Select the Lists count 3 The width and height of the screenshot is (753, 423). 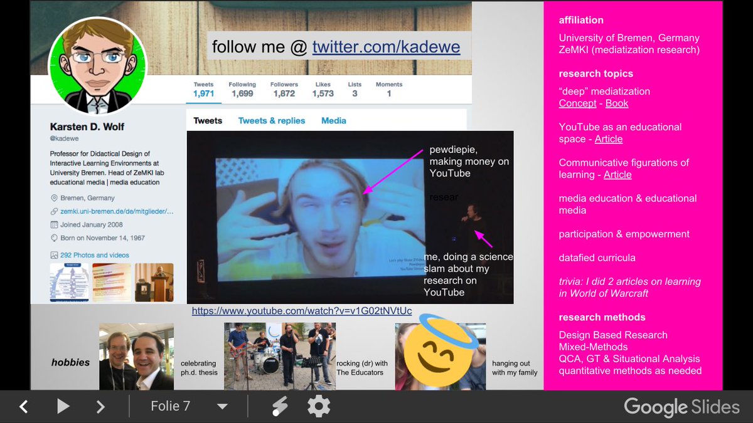(x=355, y=93)
